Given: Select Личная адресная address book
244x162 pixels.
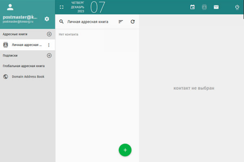Looking at the screenshot, I should 27,45.
